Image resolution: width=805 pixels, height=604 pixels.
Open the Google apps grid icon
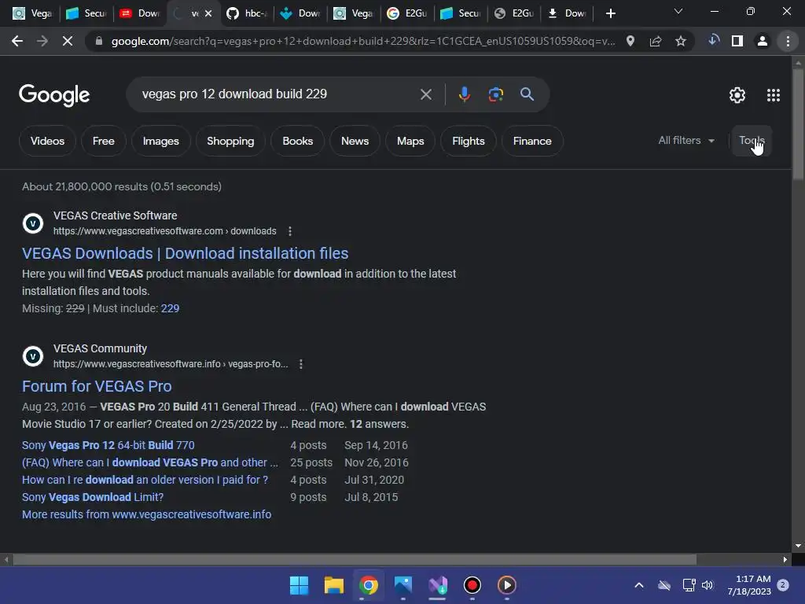click(774, 95)
